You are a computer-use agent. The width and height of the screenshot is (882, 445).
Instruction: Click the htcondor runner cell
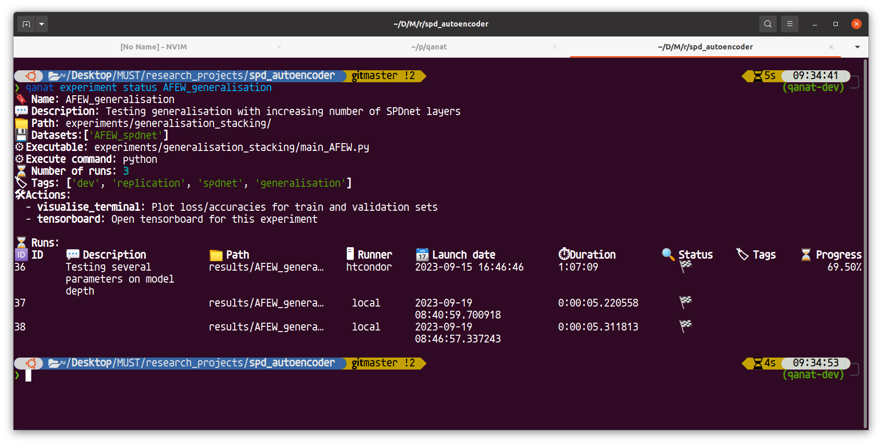coord(369,267)
